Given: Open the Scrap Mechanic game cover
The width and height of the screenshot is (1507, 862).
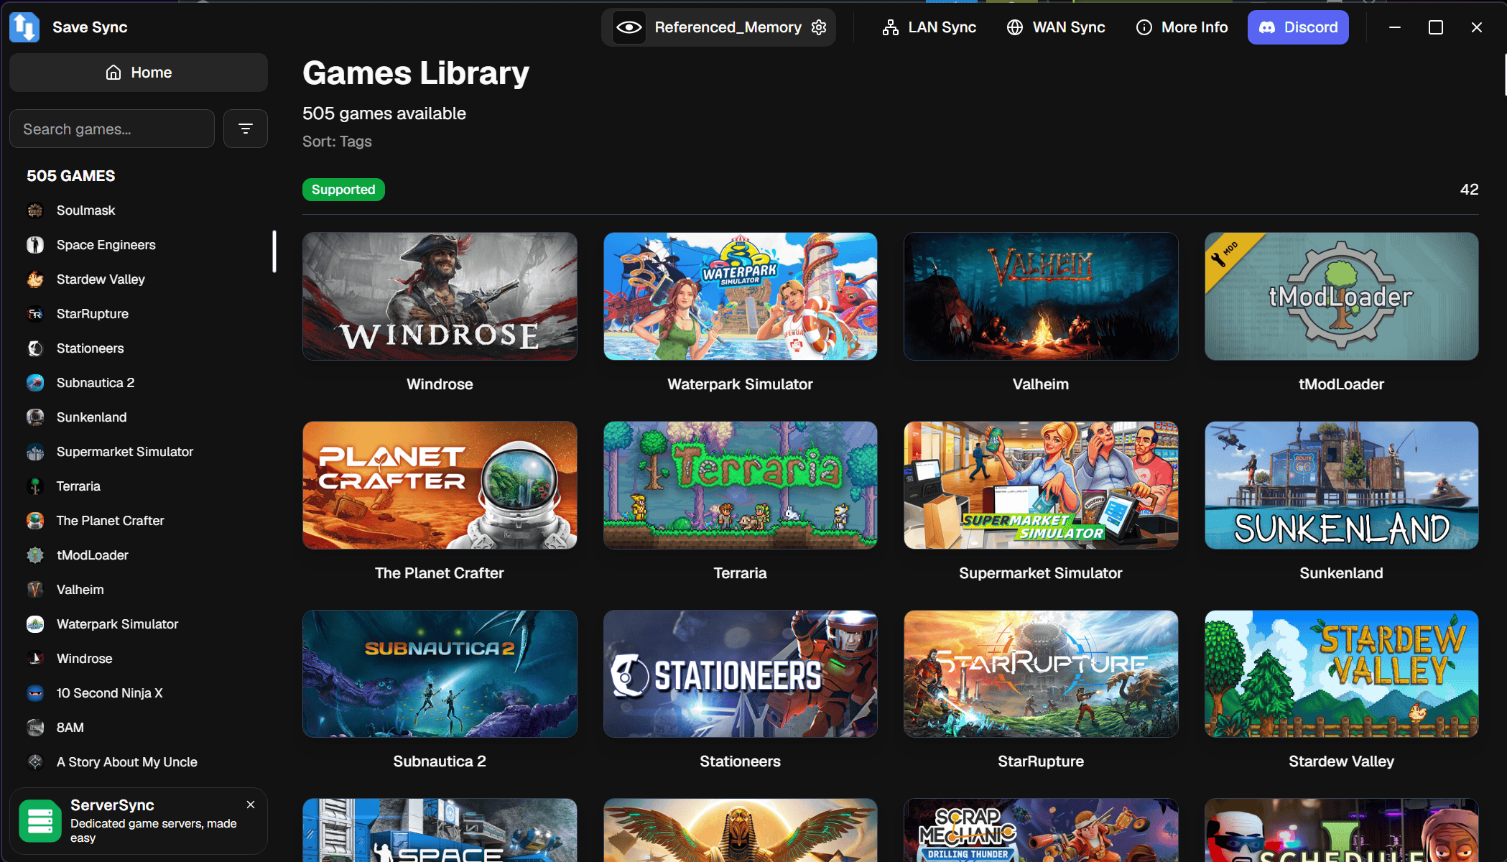Looking at the screenshot, I should (1041, 830).
